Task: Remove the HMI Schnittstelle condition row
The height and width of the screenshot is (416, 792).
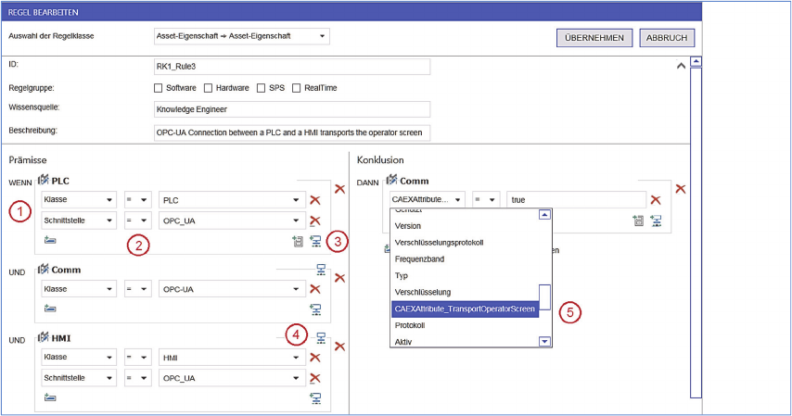Action: pyautogui.click(x=314, y=378)
